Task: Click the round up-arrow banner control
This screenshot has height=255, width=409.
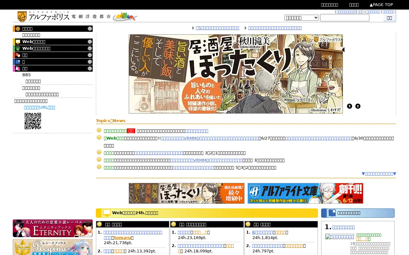Action: point(350,106)
